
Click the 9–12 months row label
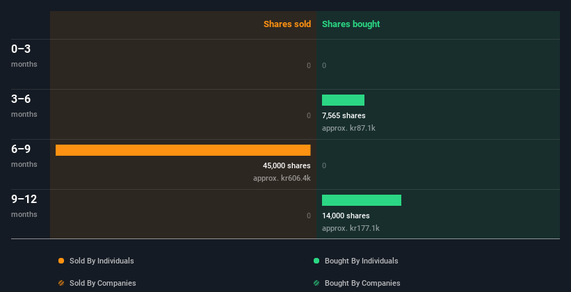pyautogui.click(x=24, y=206)
